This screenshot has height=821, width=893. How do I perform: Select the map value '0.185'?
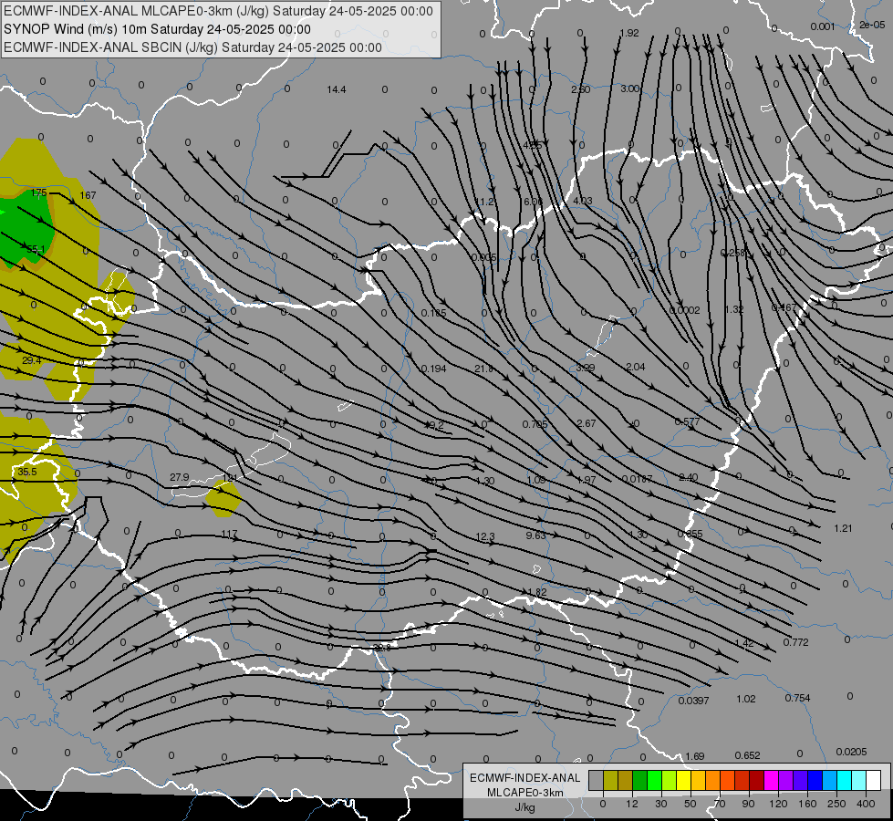[x=433, y=313]
